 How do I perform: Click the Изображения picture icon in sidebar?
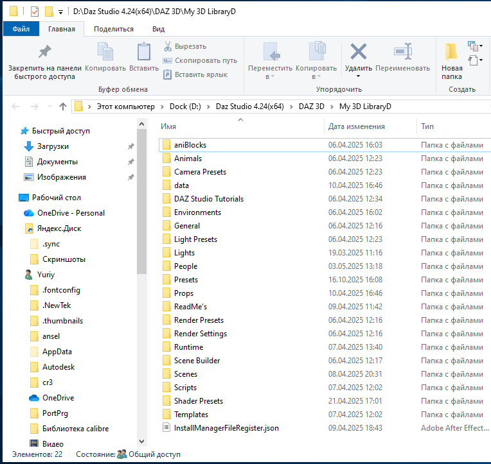(29, 177)
